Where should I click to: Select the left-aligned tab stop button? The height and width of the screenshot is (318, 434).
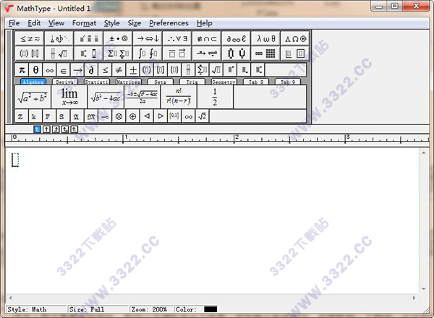(37, 129)
